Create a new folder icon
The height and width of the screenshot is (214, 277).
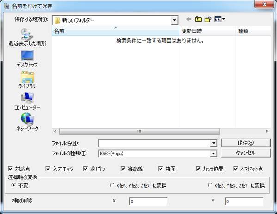[208, 19]
